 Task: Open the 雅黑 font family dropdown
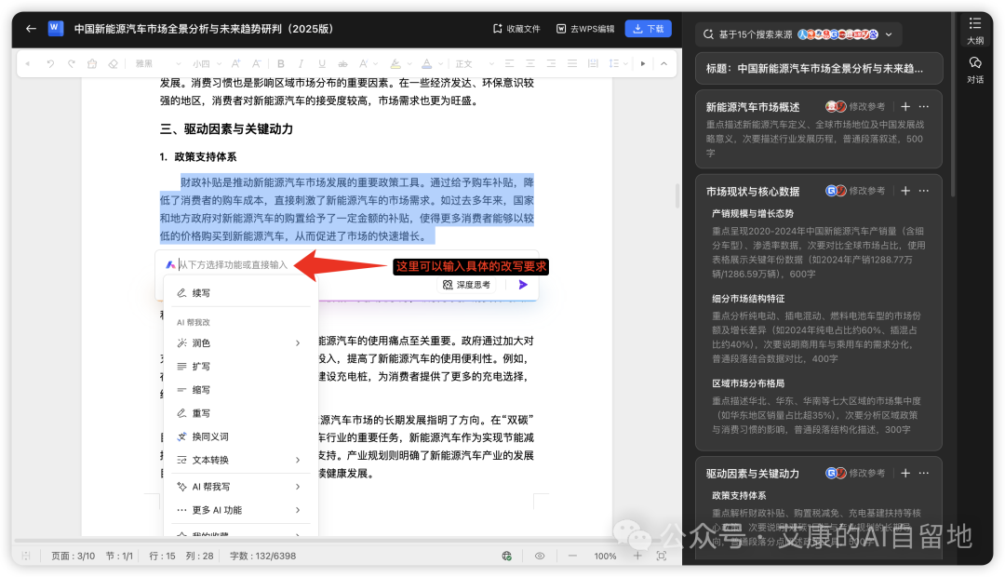tap(158, 63)
